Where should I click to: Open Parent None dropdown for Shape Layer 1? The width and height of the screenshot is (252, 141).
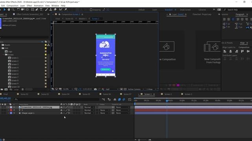pos(122,113)
